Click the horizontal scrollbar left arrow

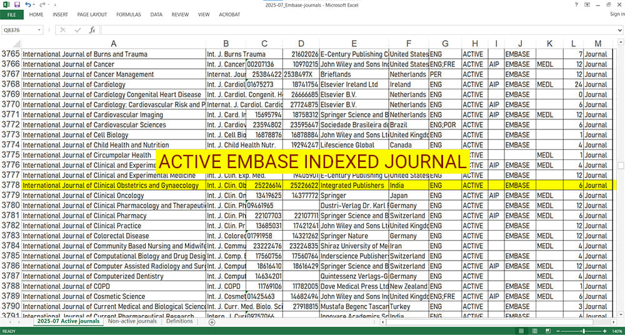[x=383, y=322]
